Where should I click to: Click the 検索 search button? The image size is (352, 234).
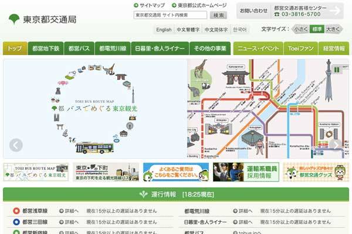click(x=218, y=15)
